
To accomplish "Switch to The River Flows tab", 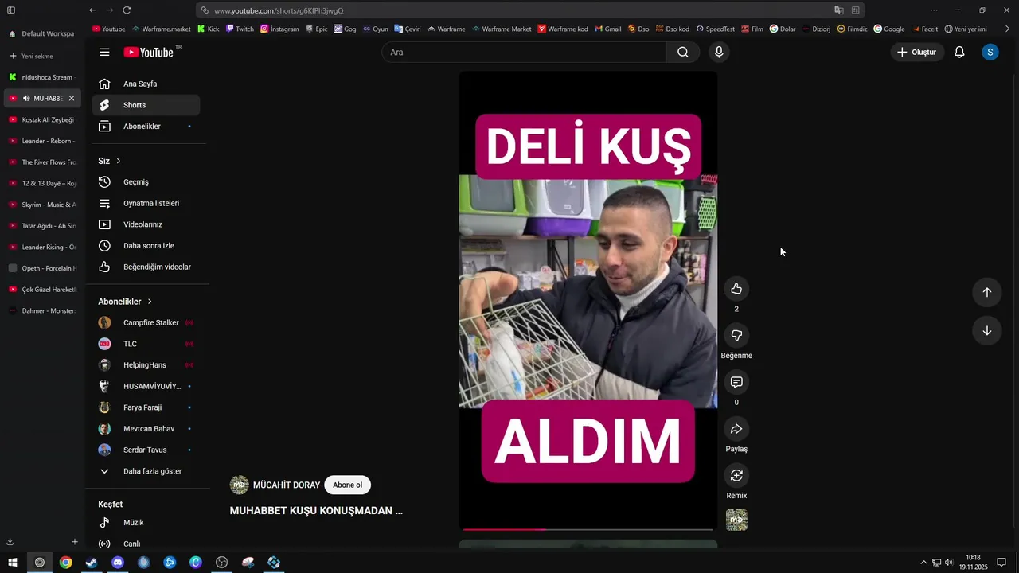I will tap(41, 162).
